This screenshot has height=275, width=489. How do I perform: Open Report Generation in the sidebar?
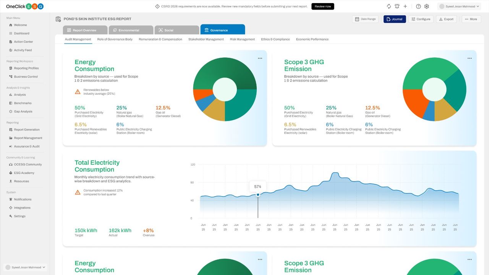point(25,129)
